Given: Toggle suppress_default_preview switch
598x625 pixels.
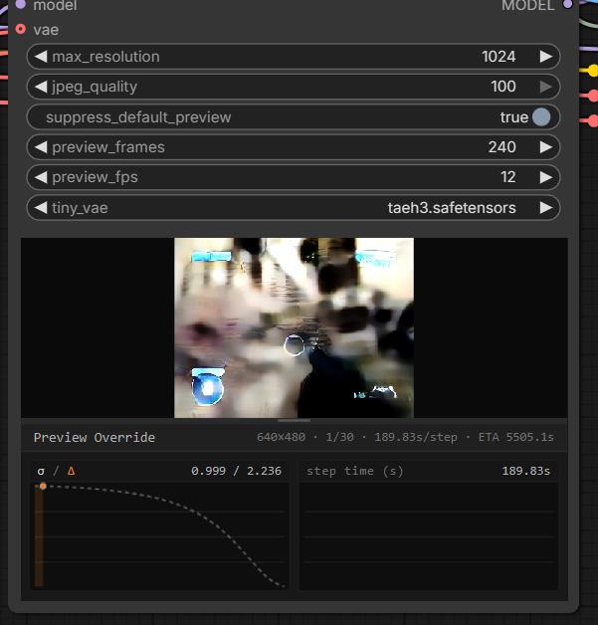Looking at the screenshot, I should pyautogui.click(x=541, y=117).
